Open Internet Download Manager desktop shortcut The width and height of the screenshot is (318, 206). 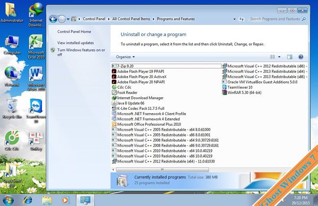(36, 15)
